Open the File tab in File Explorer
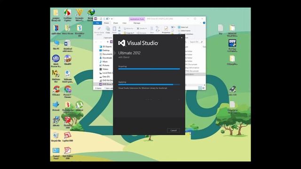301x169 pixels. (x=97, y=23)
